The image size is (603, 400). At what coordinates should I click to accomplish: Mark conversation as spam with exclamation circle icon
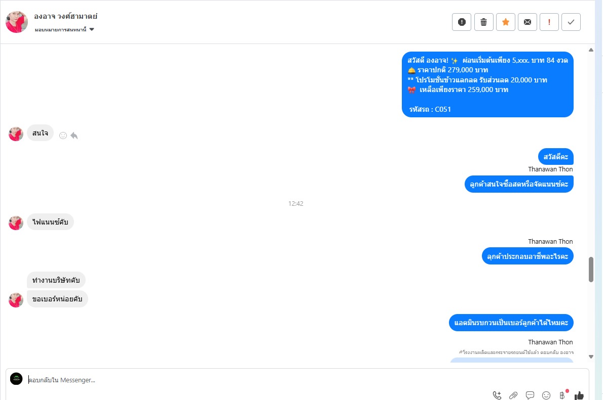462,22
